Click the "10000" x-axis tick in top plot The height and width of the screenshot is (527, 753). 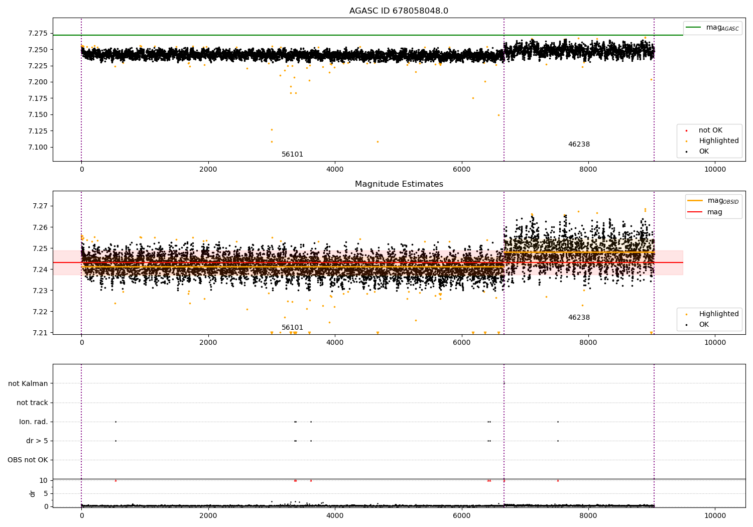tap(715, 170)
